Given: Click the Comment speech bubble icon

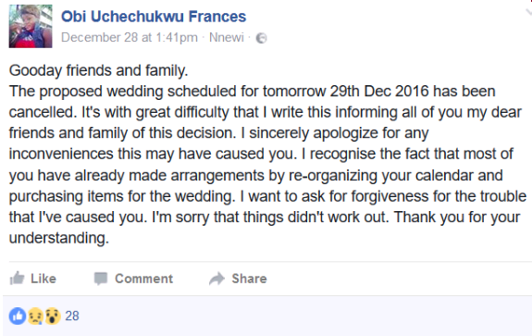Looking at the screenshot, I should (x=101, y=279).
